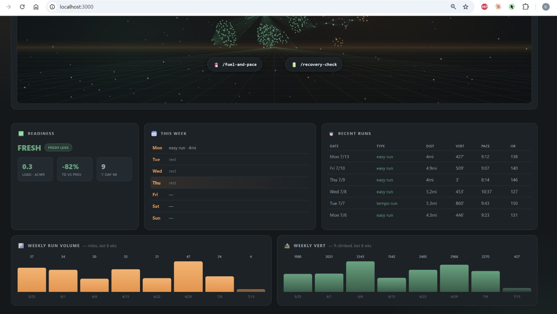
Task: View site info icon in address bar
Action: [x=53, y=7]
